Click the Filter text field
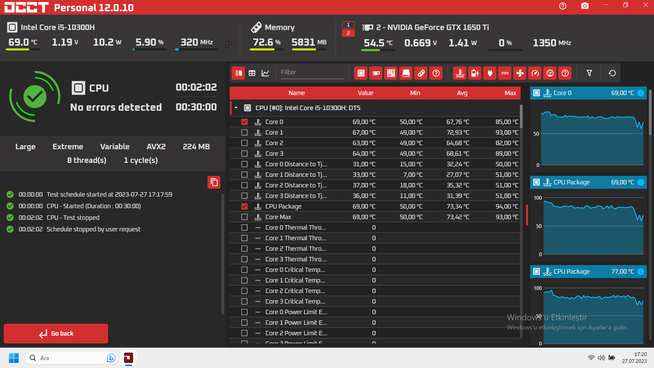 pos(312,72)
